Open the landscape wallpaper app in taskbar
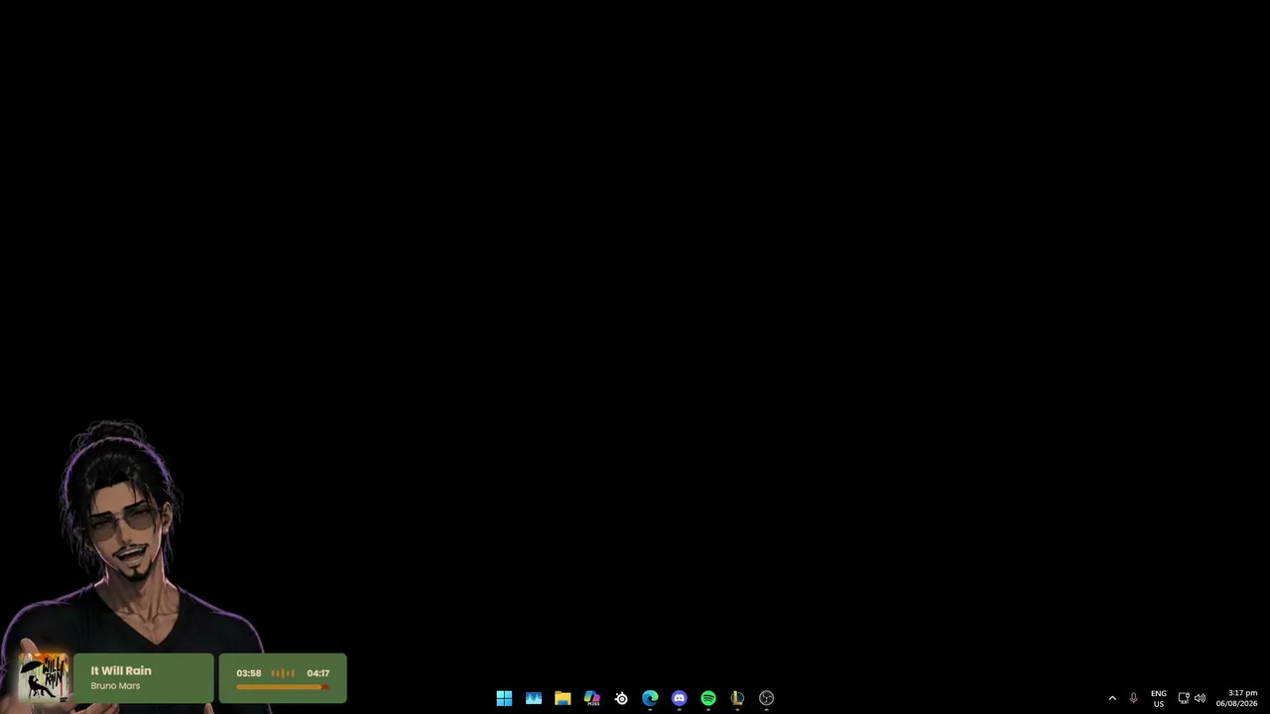Image resolution: width=1270 pixels, height=714 pixels. click(x=534, y=698)
